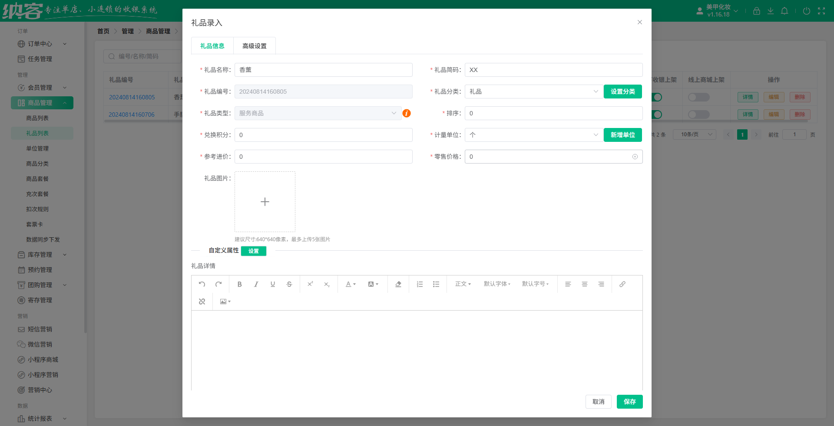Click the bold formatting icon
The image size is (834, 426).
click(239, 284)
